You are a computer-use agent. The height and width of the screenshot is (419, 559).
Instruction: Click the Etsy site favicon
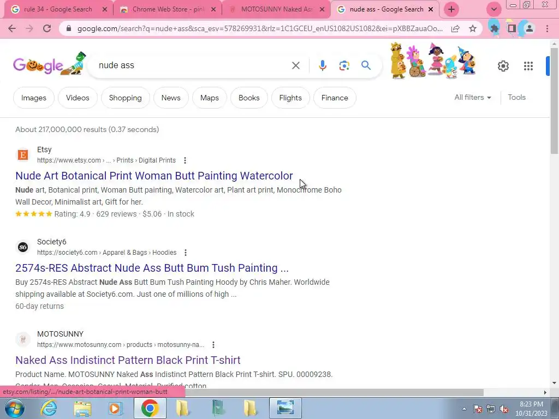(x=23, y=154)
